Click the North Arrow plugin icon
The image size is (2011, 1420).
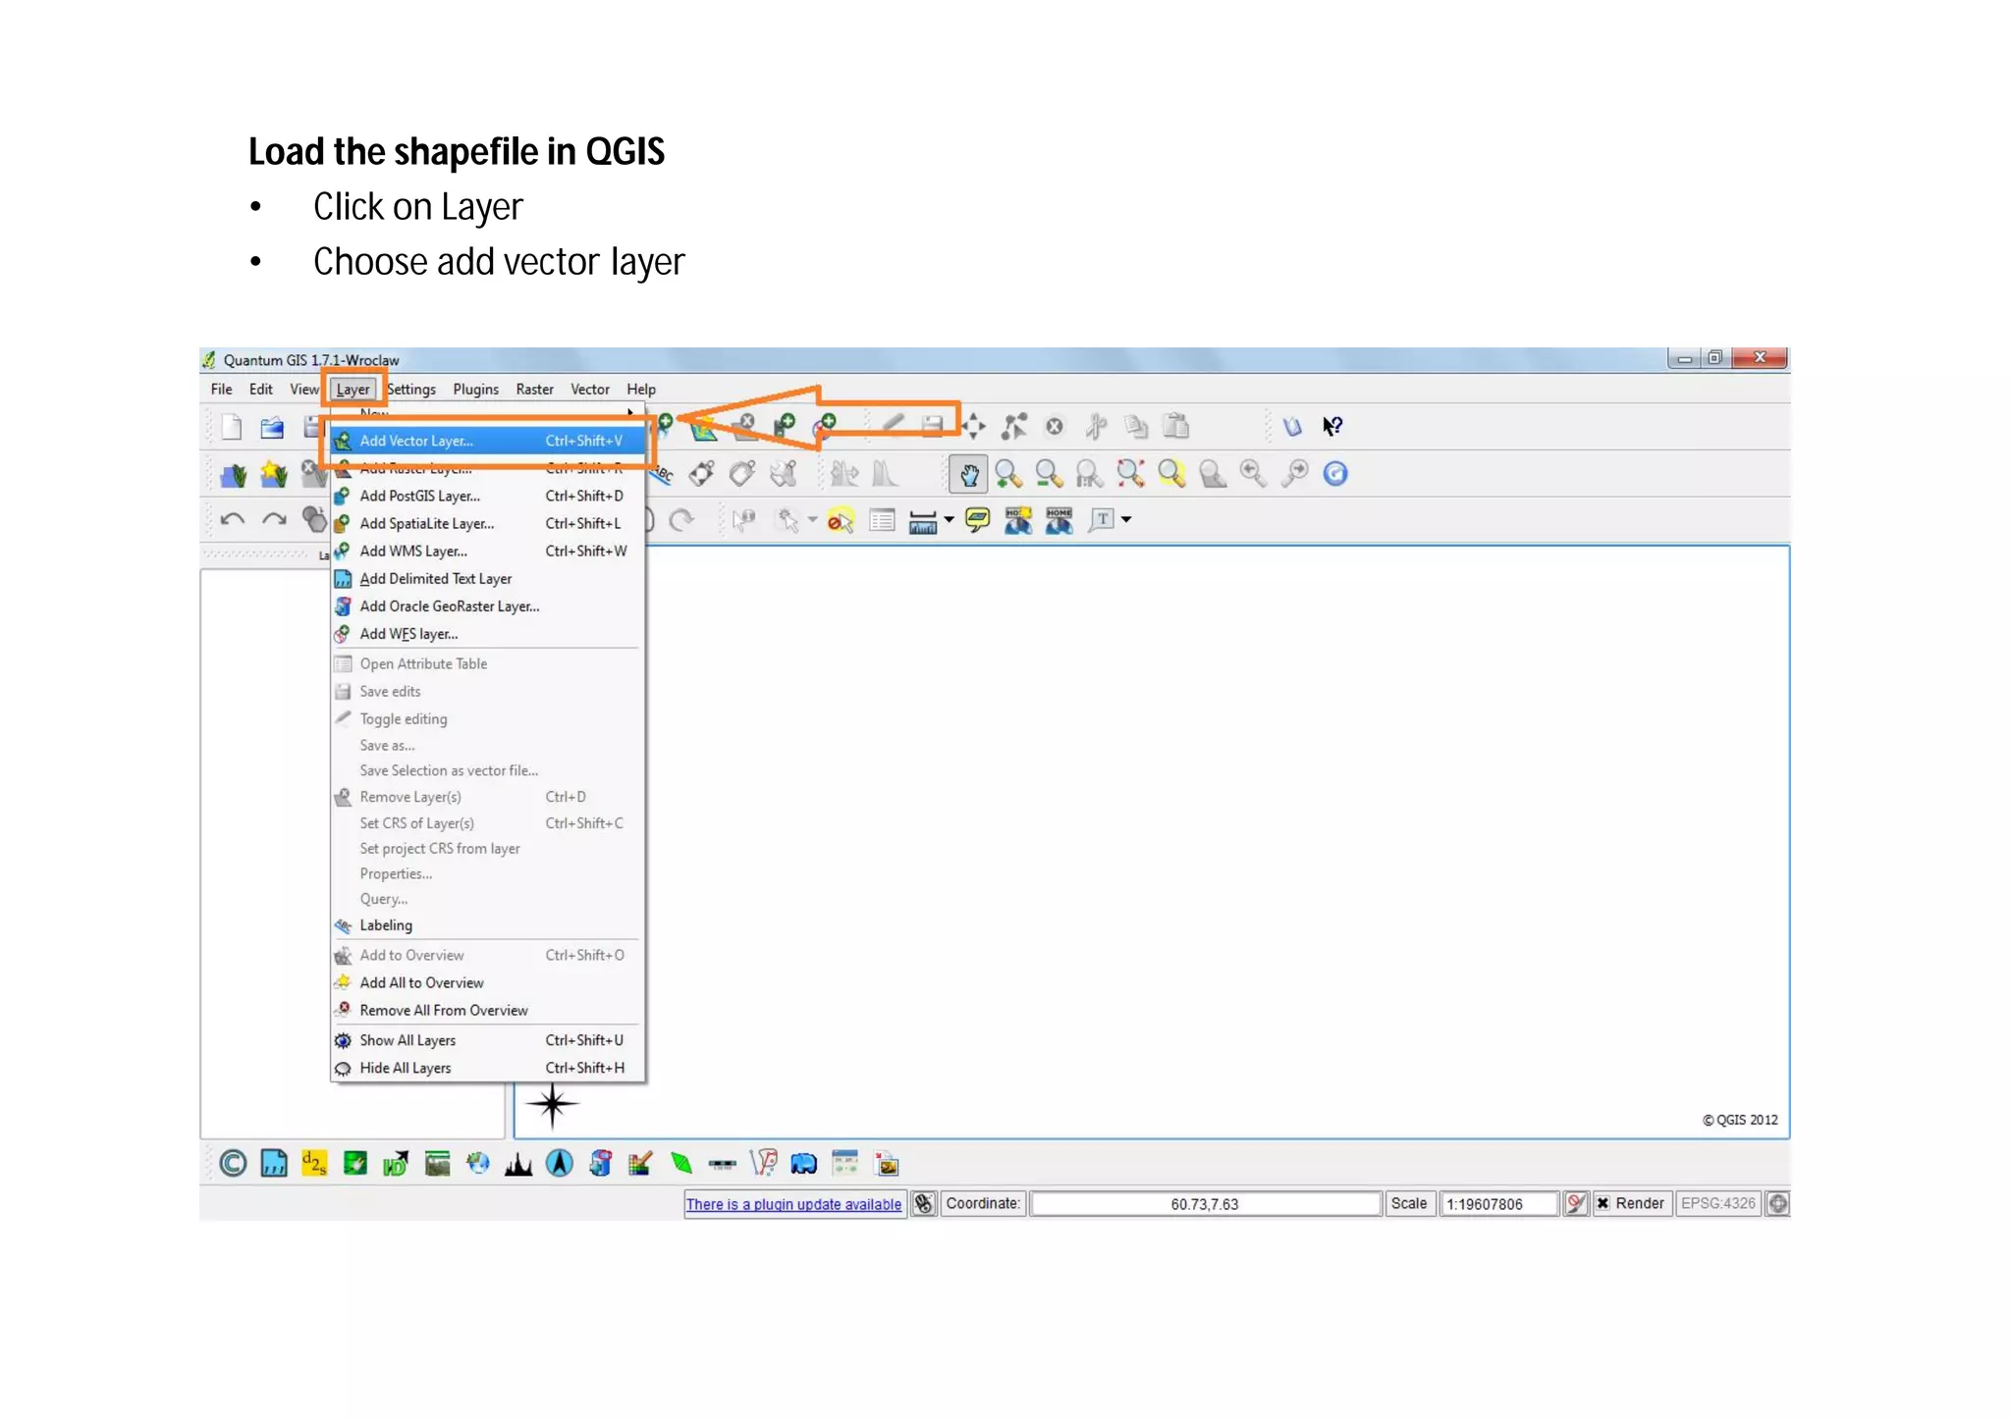[559, 1164]
